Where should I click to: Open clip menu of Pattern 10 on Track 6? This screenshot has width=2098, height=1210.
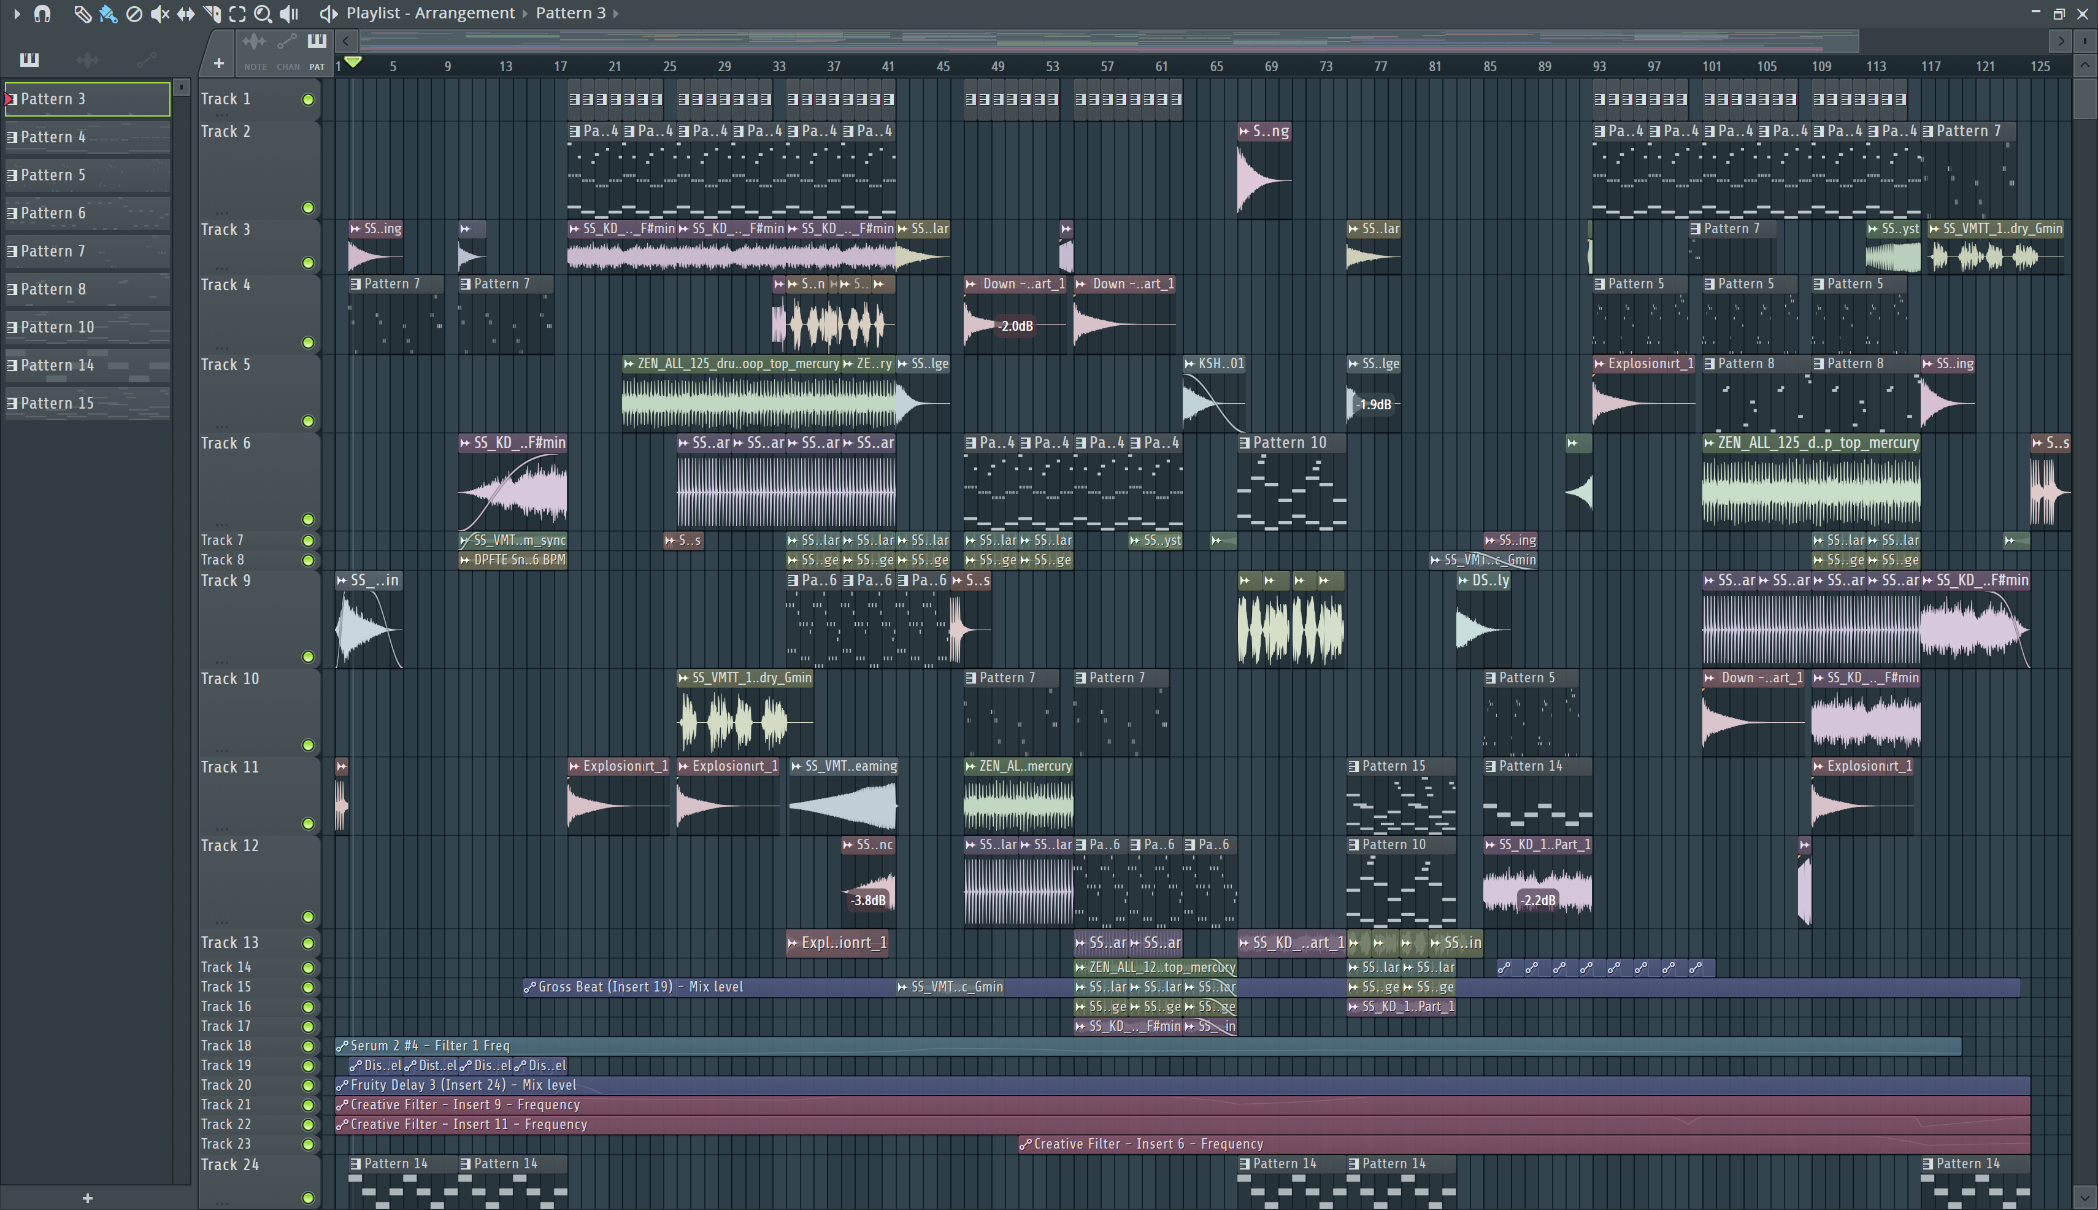tap(1244, 443)
